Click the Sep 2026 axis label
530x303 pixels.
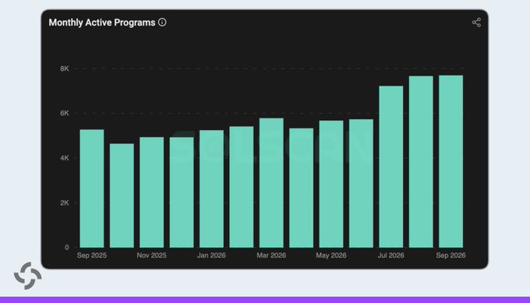point(450,255)
